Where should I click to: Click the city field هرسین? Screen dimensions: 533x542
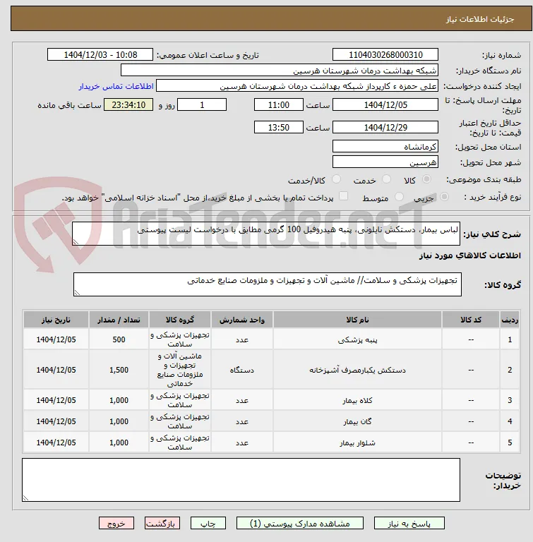coord(385,162)
